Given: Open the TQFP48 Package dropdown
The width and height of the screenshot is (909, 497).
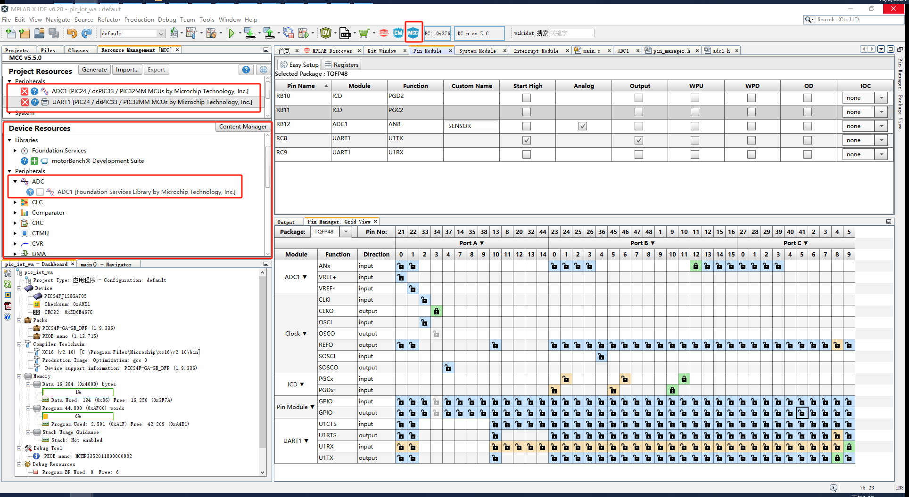Looking at the screenshot, I should pyautogui.click(x=346, y=232).
